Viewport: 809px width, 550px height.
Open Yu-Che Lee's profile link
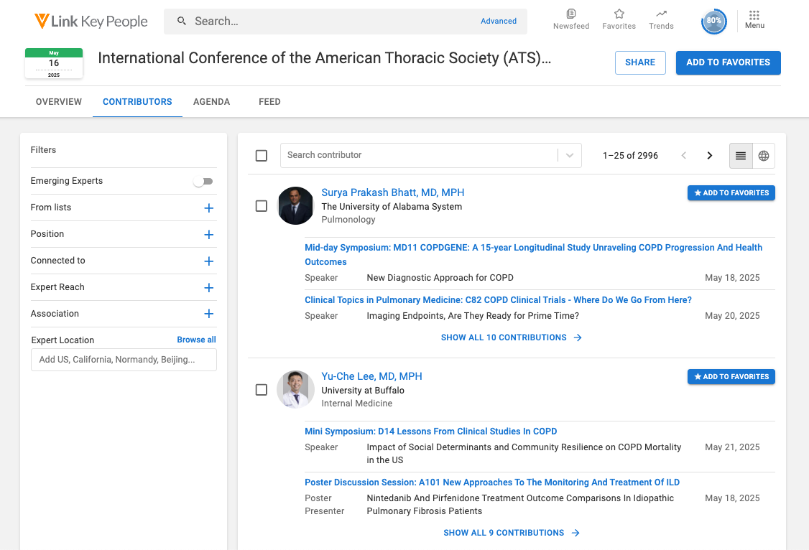coord(371,376)
